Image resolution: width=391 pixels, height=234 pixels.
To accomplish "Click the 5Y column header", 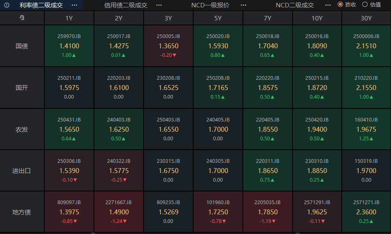I will [x=218, y=18].
